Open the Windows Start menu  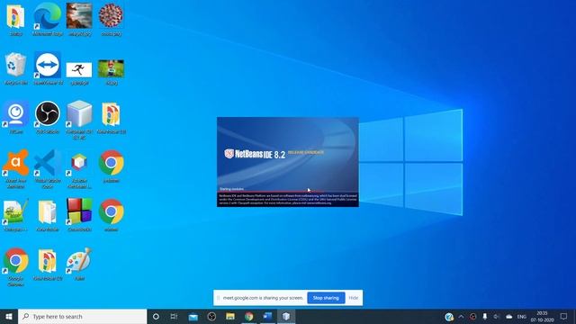point(9,317)
